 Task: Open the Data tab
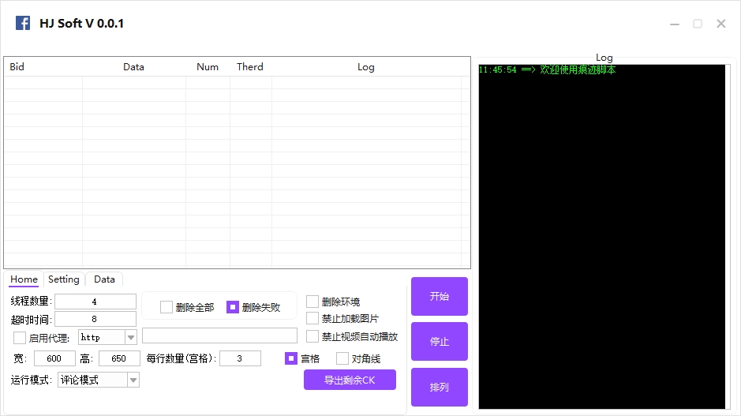point(104,279)
